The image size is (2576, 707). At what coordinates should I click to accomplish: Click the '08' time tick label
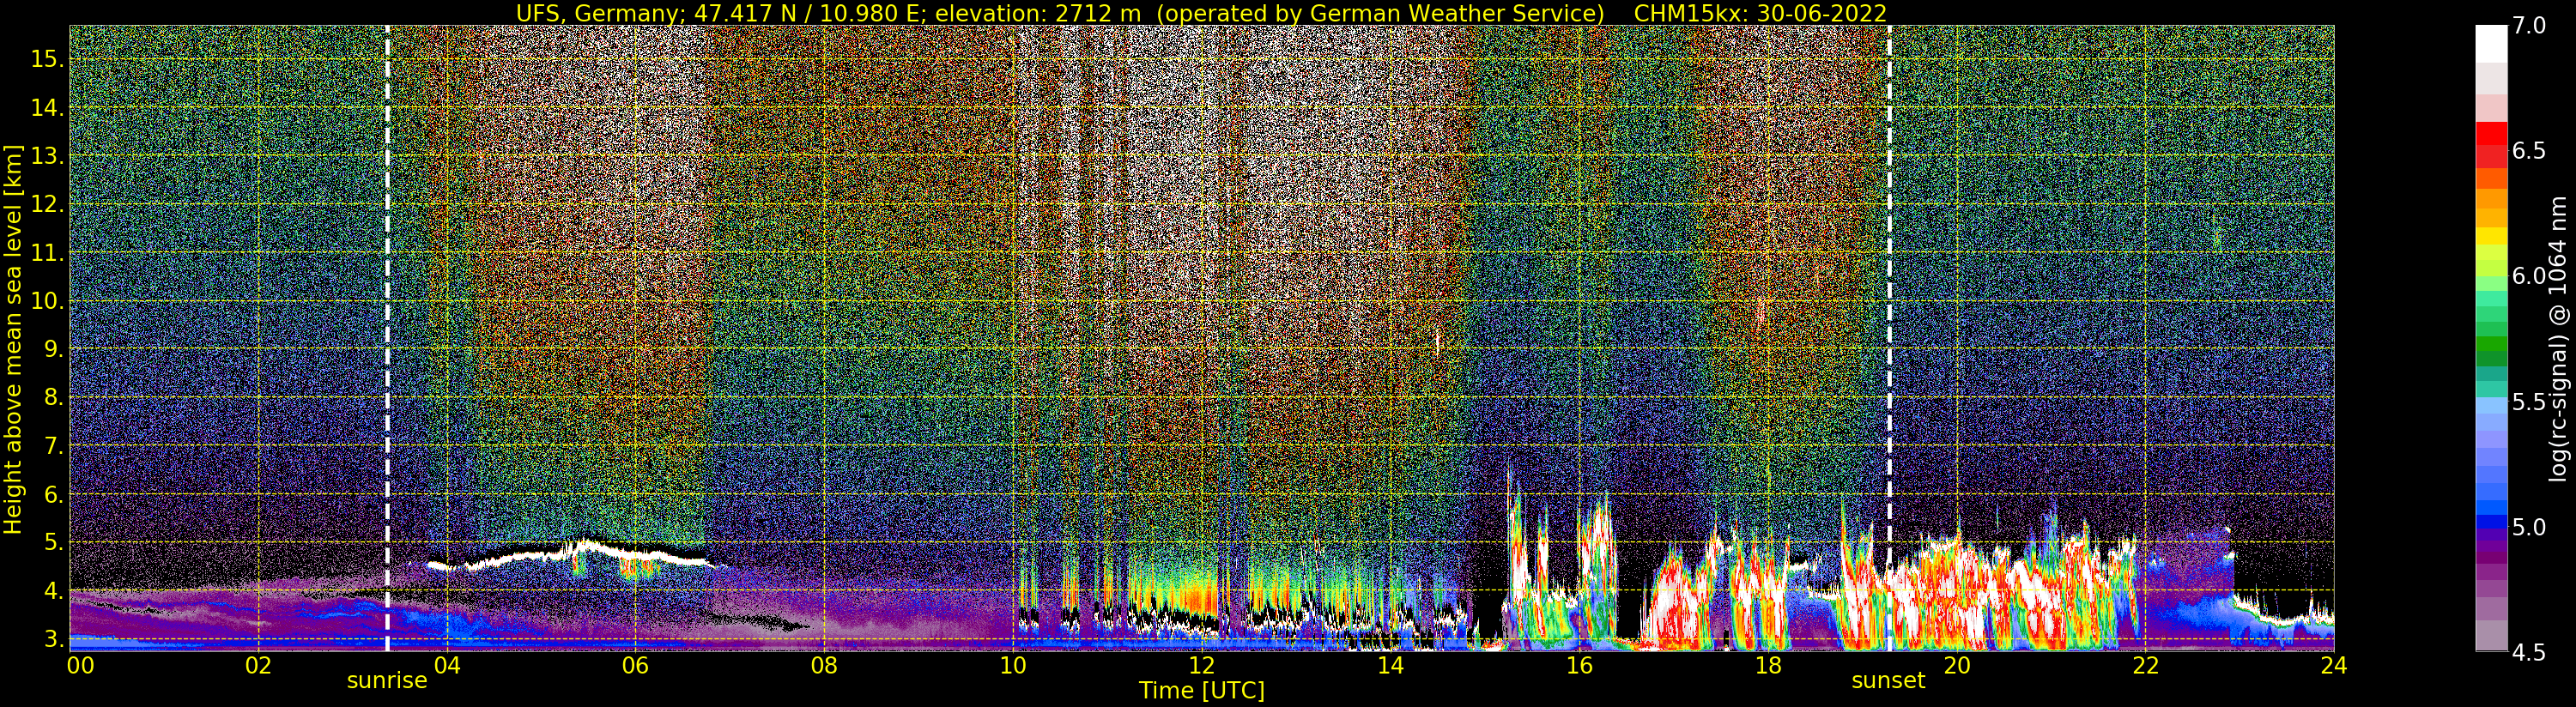point(824,665)
